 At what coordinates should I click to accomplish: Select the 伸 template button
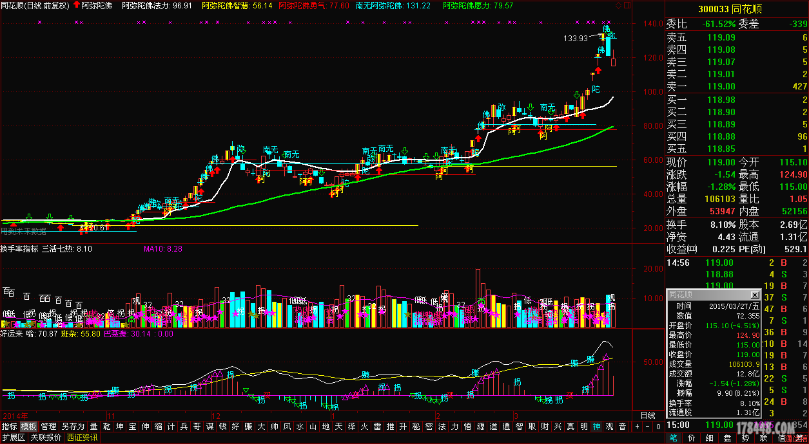145,426
